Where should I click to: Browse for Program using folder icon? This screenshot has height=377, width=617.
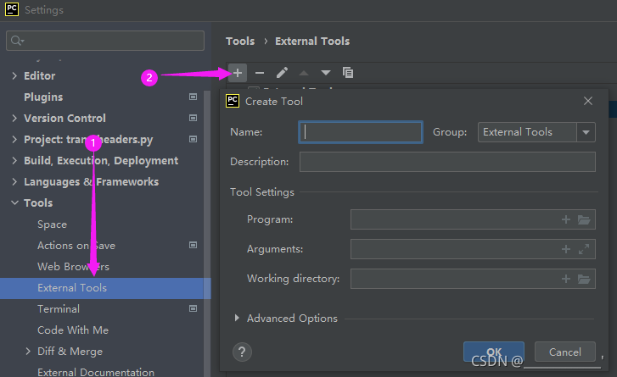click(x=584, y=220)
